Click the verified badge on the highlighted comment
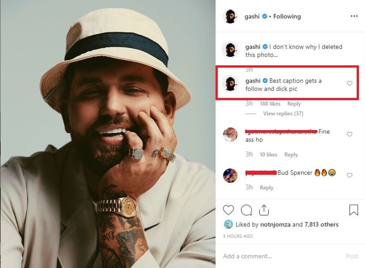 [264, 80]
